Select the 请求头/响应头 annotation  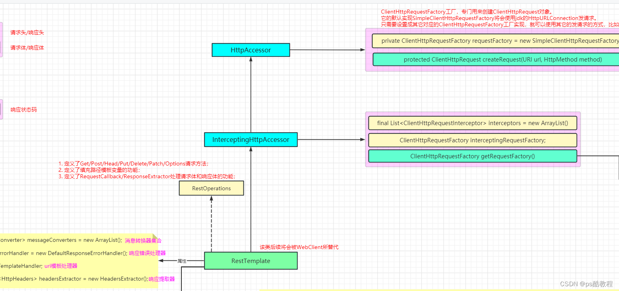point(26,32)
